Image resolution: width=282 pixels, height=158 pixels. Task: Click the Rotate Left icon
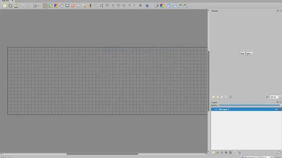(180, 6)
